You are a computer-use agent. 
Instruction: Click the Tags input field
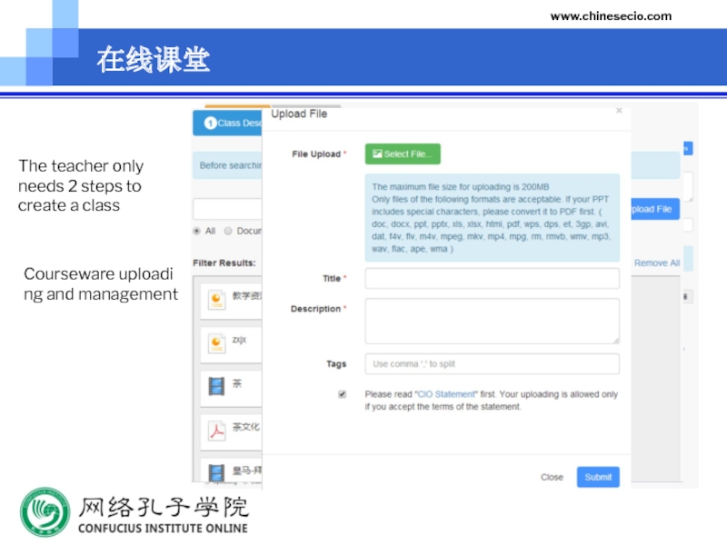[x=492, y=364]
